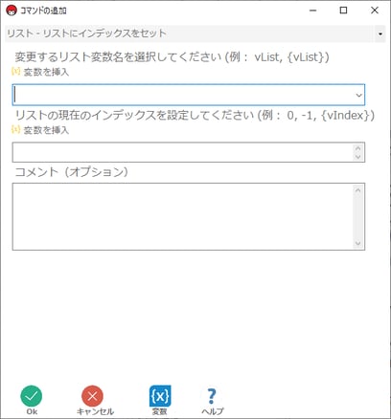Click into the コメント (オプション) text area
The height and width of the screenshot is (419, 391).
click(189, 217)
